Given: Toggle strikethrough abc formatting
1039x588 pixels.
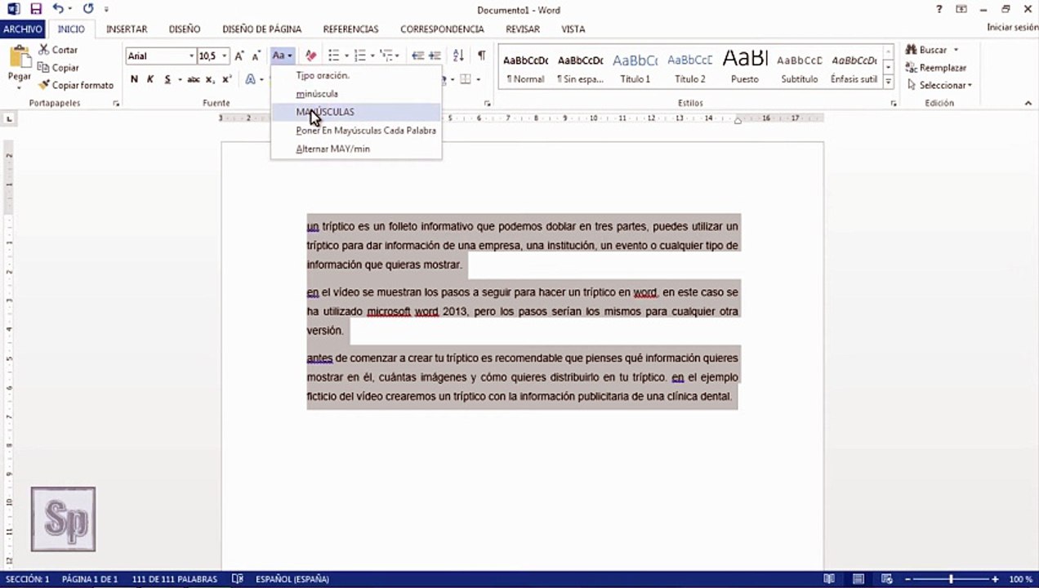Looking at the screenshot, I should (194, 79).
